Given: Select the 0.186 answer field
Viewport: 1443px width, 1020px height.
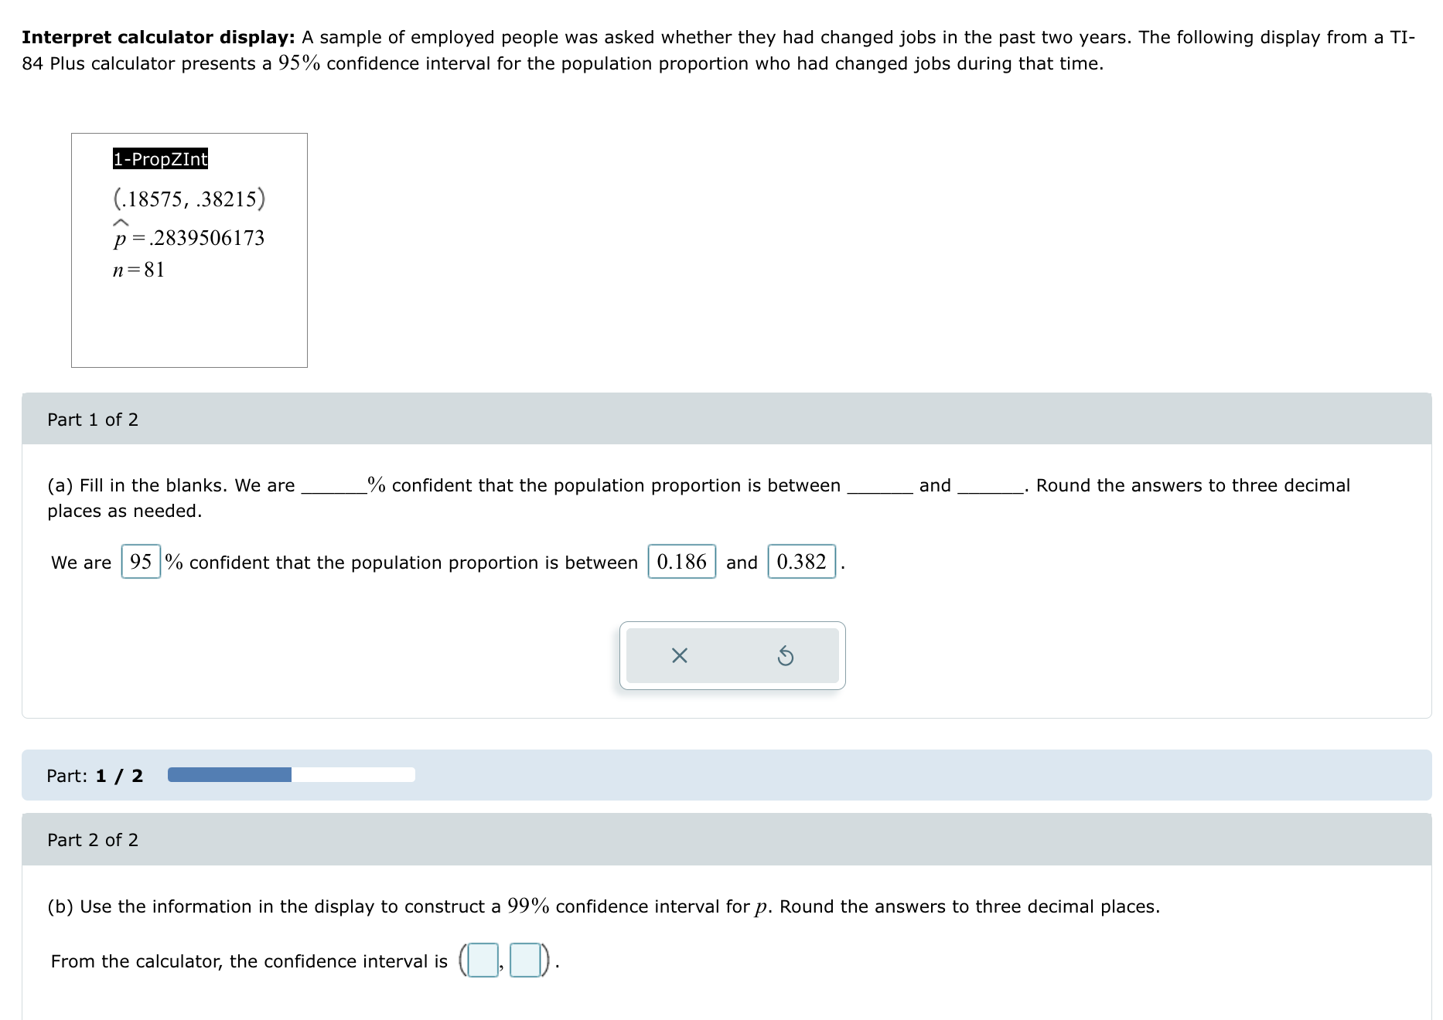Looking at the screenshot, I should pos(681,562).
